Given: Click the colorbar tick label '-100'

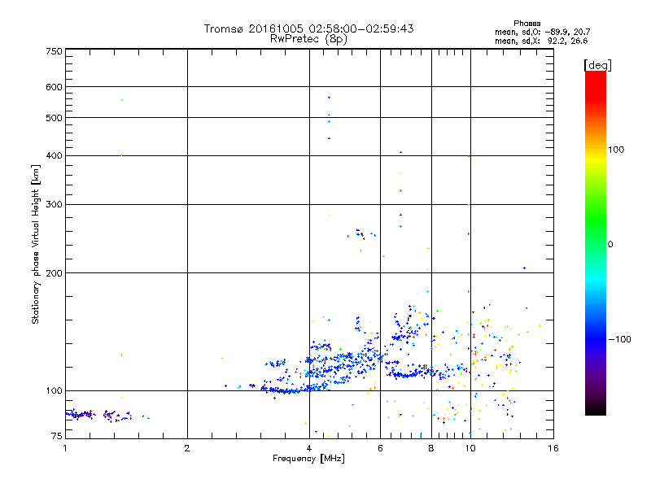Looking at the screenshot, I should [x=619, y=339].
